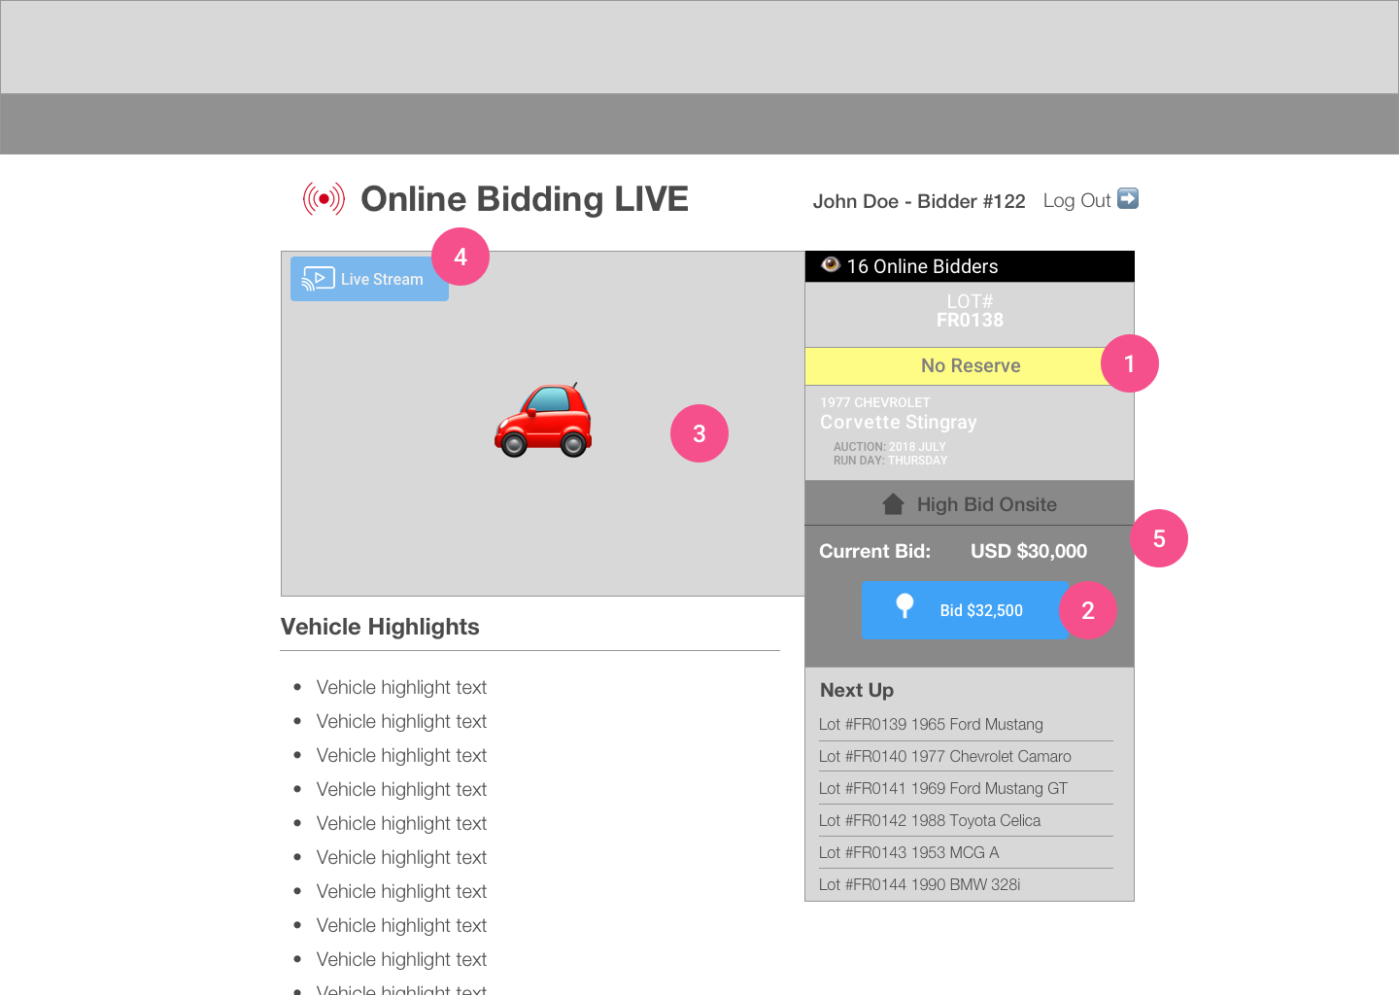Click the No Reserve yellow banner
This screenshot has height=995, width=1399.
point(970,366)
